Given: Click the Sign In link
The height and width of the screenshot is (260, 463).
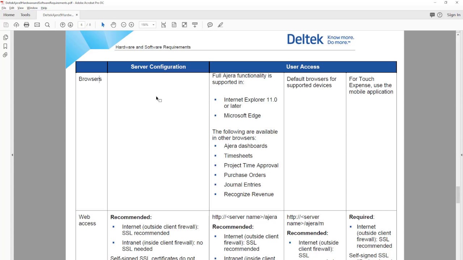Looking at the screenshot, I should pyautogui.click(x=454, y=15).
